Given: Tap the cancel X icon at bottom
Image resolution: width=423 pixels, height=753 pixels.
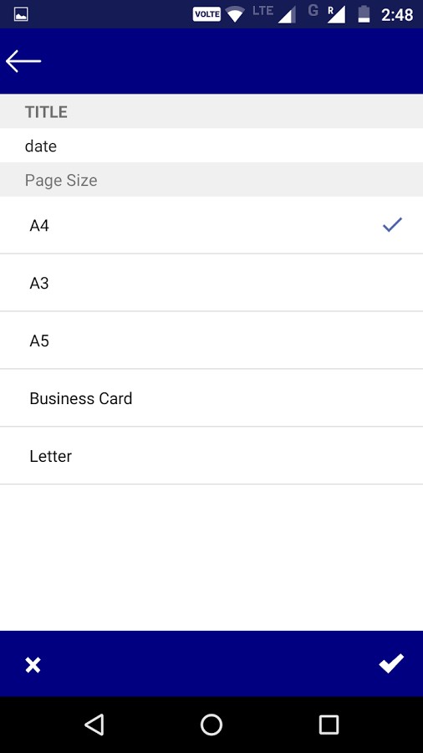Looking at the screenshot, I should (33, 665).
